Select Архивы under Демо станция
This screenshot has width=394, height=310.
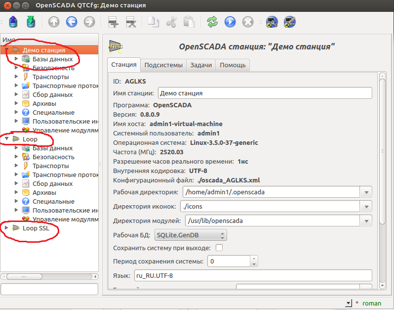point(44,103)
